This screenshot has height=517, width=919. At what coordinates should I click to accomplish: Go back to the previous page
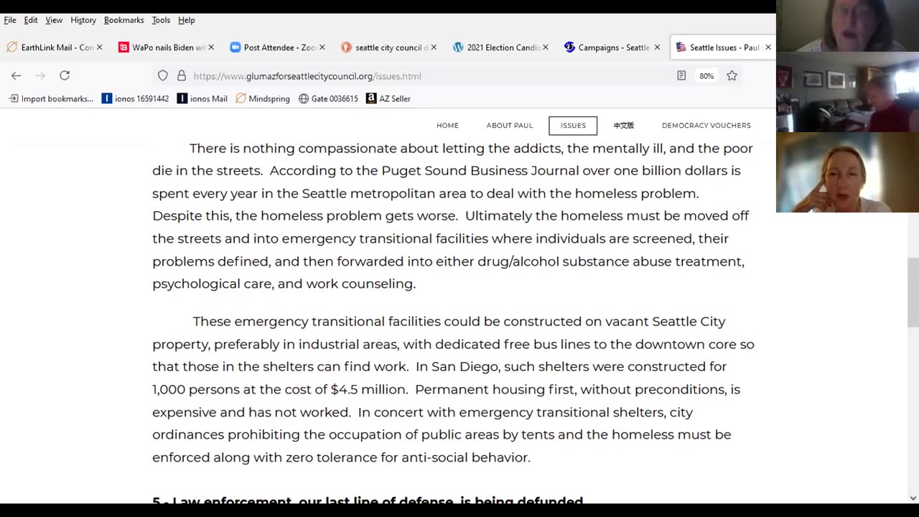coord(16,75)
